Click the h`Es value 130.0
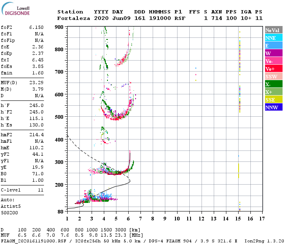This screenshot has height=244, width=285. 36,125
